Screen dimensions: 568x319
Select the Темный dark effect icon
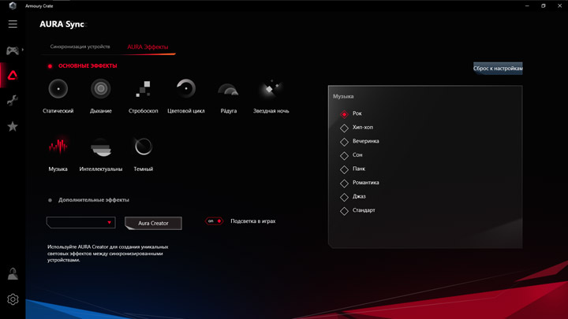(143, 147)
